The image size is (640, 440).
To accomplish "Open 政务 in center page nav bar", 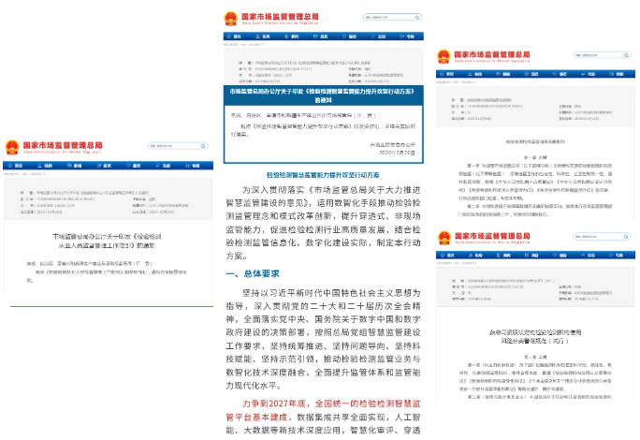I will point(321,37).
